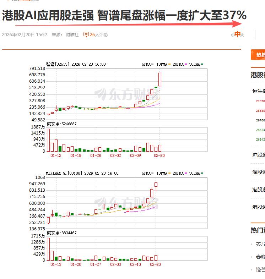The image size is (265, 279).
Task: Click the 26524 index value in sidebar
Action: pos(260,130)
